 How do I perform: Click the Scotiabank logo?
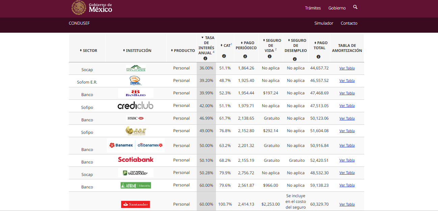pos(136,160)
